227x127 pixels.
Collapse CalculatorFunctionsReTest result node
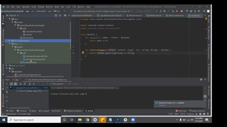click(11, 88)
